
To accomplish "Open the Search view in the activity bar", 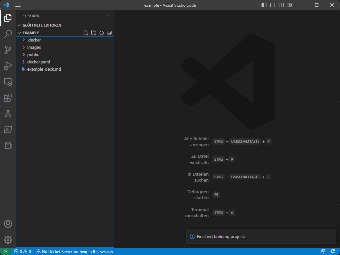I will [8, 34].
